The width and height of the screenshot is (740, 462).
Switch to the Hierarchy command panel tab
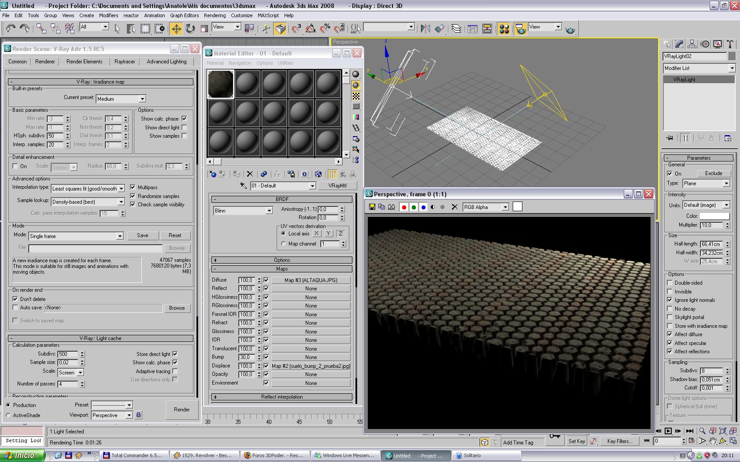(692, 44)
